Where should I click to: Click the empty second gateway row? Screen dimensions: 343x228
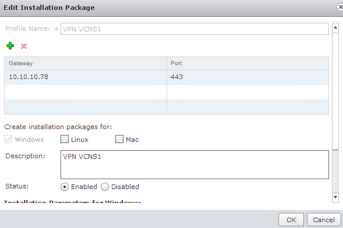click(167, 92)
